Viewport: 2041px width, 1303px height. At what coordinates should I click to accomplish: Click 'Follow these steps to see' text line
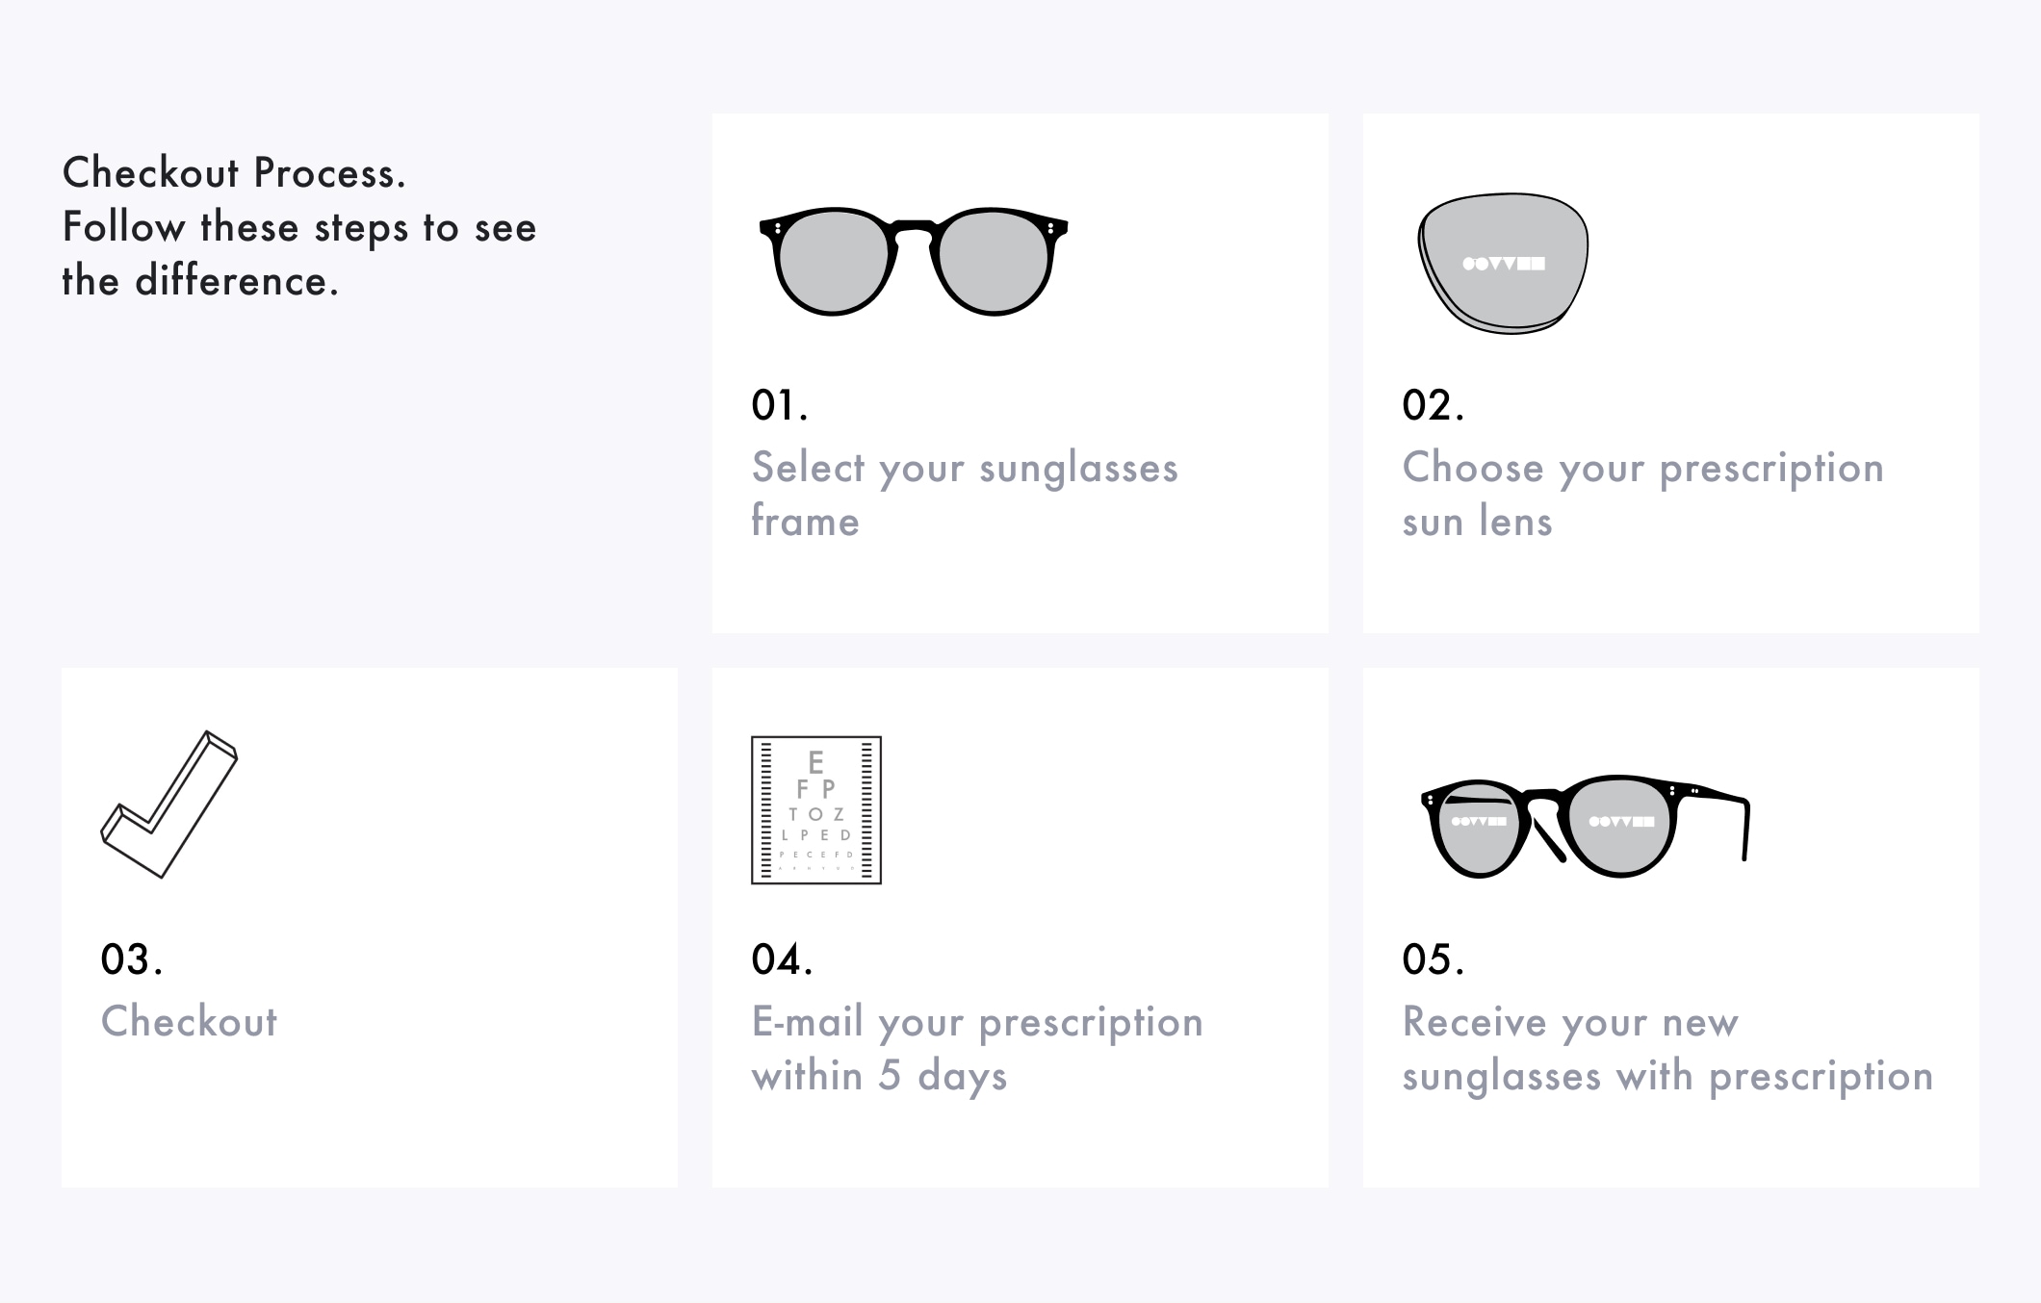[299, 228]
